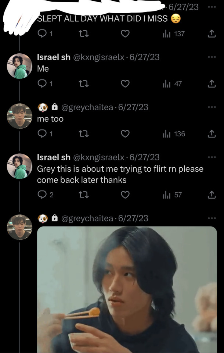
Task: Open @greychaitea handle on 'me too' tweet
Action: (87, 107)
